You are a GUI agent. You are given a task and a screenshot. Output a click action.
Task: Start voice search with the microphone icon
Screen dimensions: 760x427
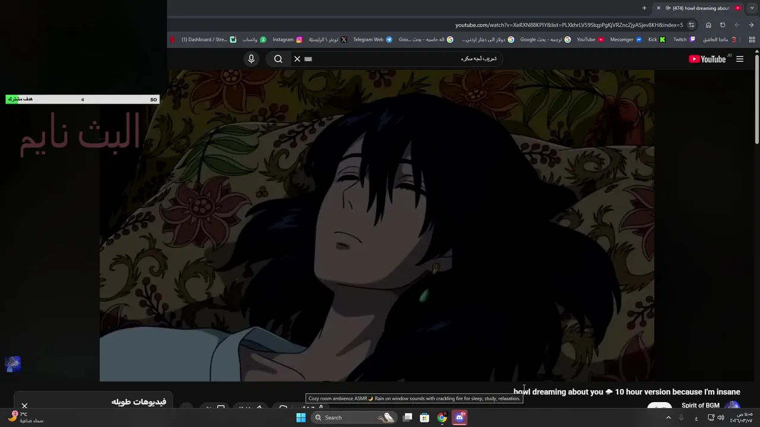tap(251, 59)
